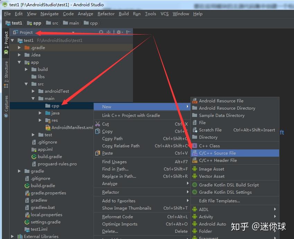This screenshot has height=239, width=294.
Task: Click the C/C++ Header File icon
Action: tap(195, 160)
